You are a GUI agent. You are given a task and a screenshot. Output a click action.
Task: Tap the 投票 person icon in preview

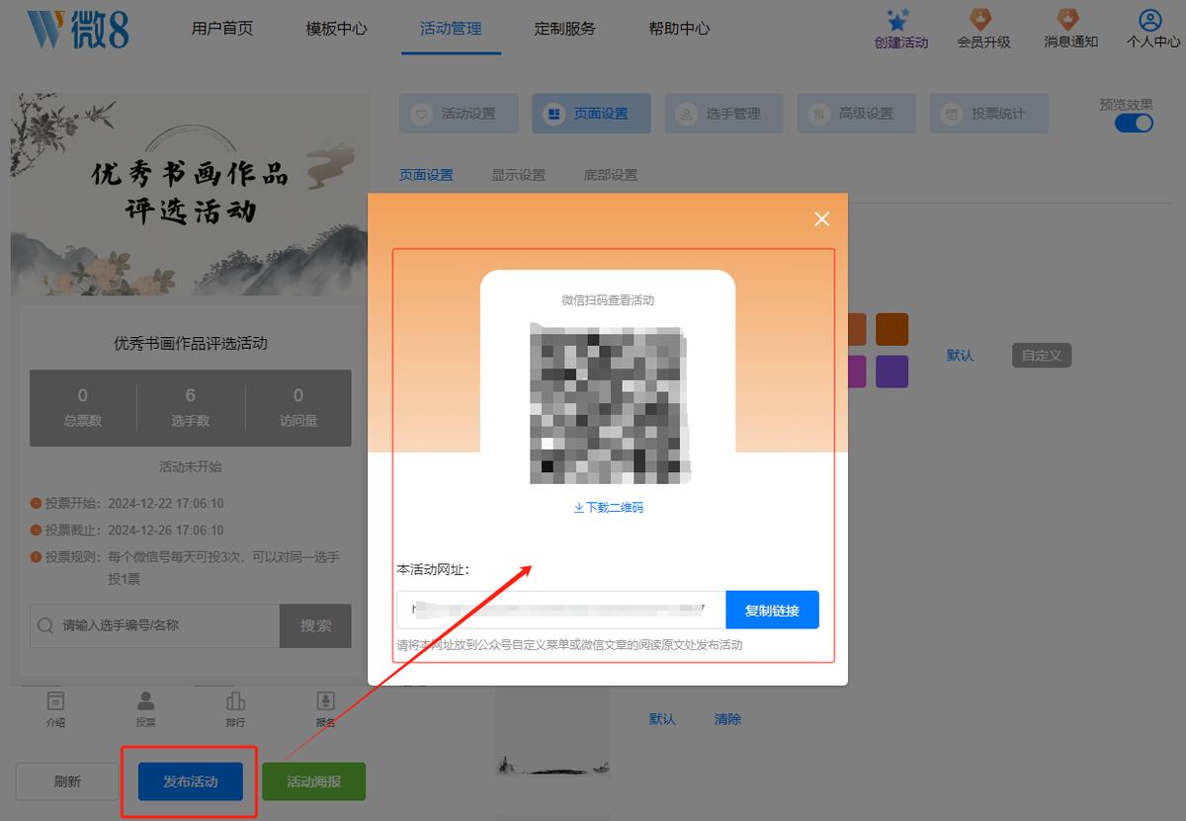click(x=145, y=701)
